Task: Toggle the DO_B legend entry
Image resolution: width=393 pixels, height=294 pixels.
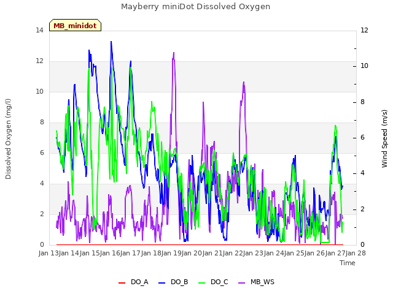Action: (173, 282)
